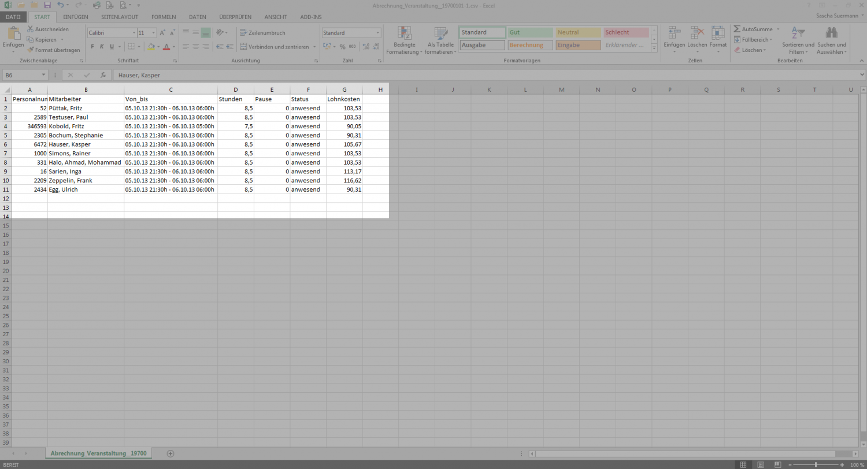Align text to top

pyautogui.click(x=186, y=32)
